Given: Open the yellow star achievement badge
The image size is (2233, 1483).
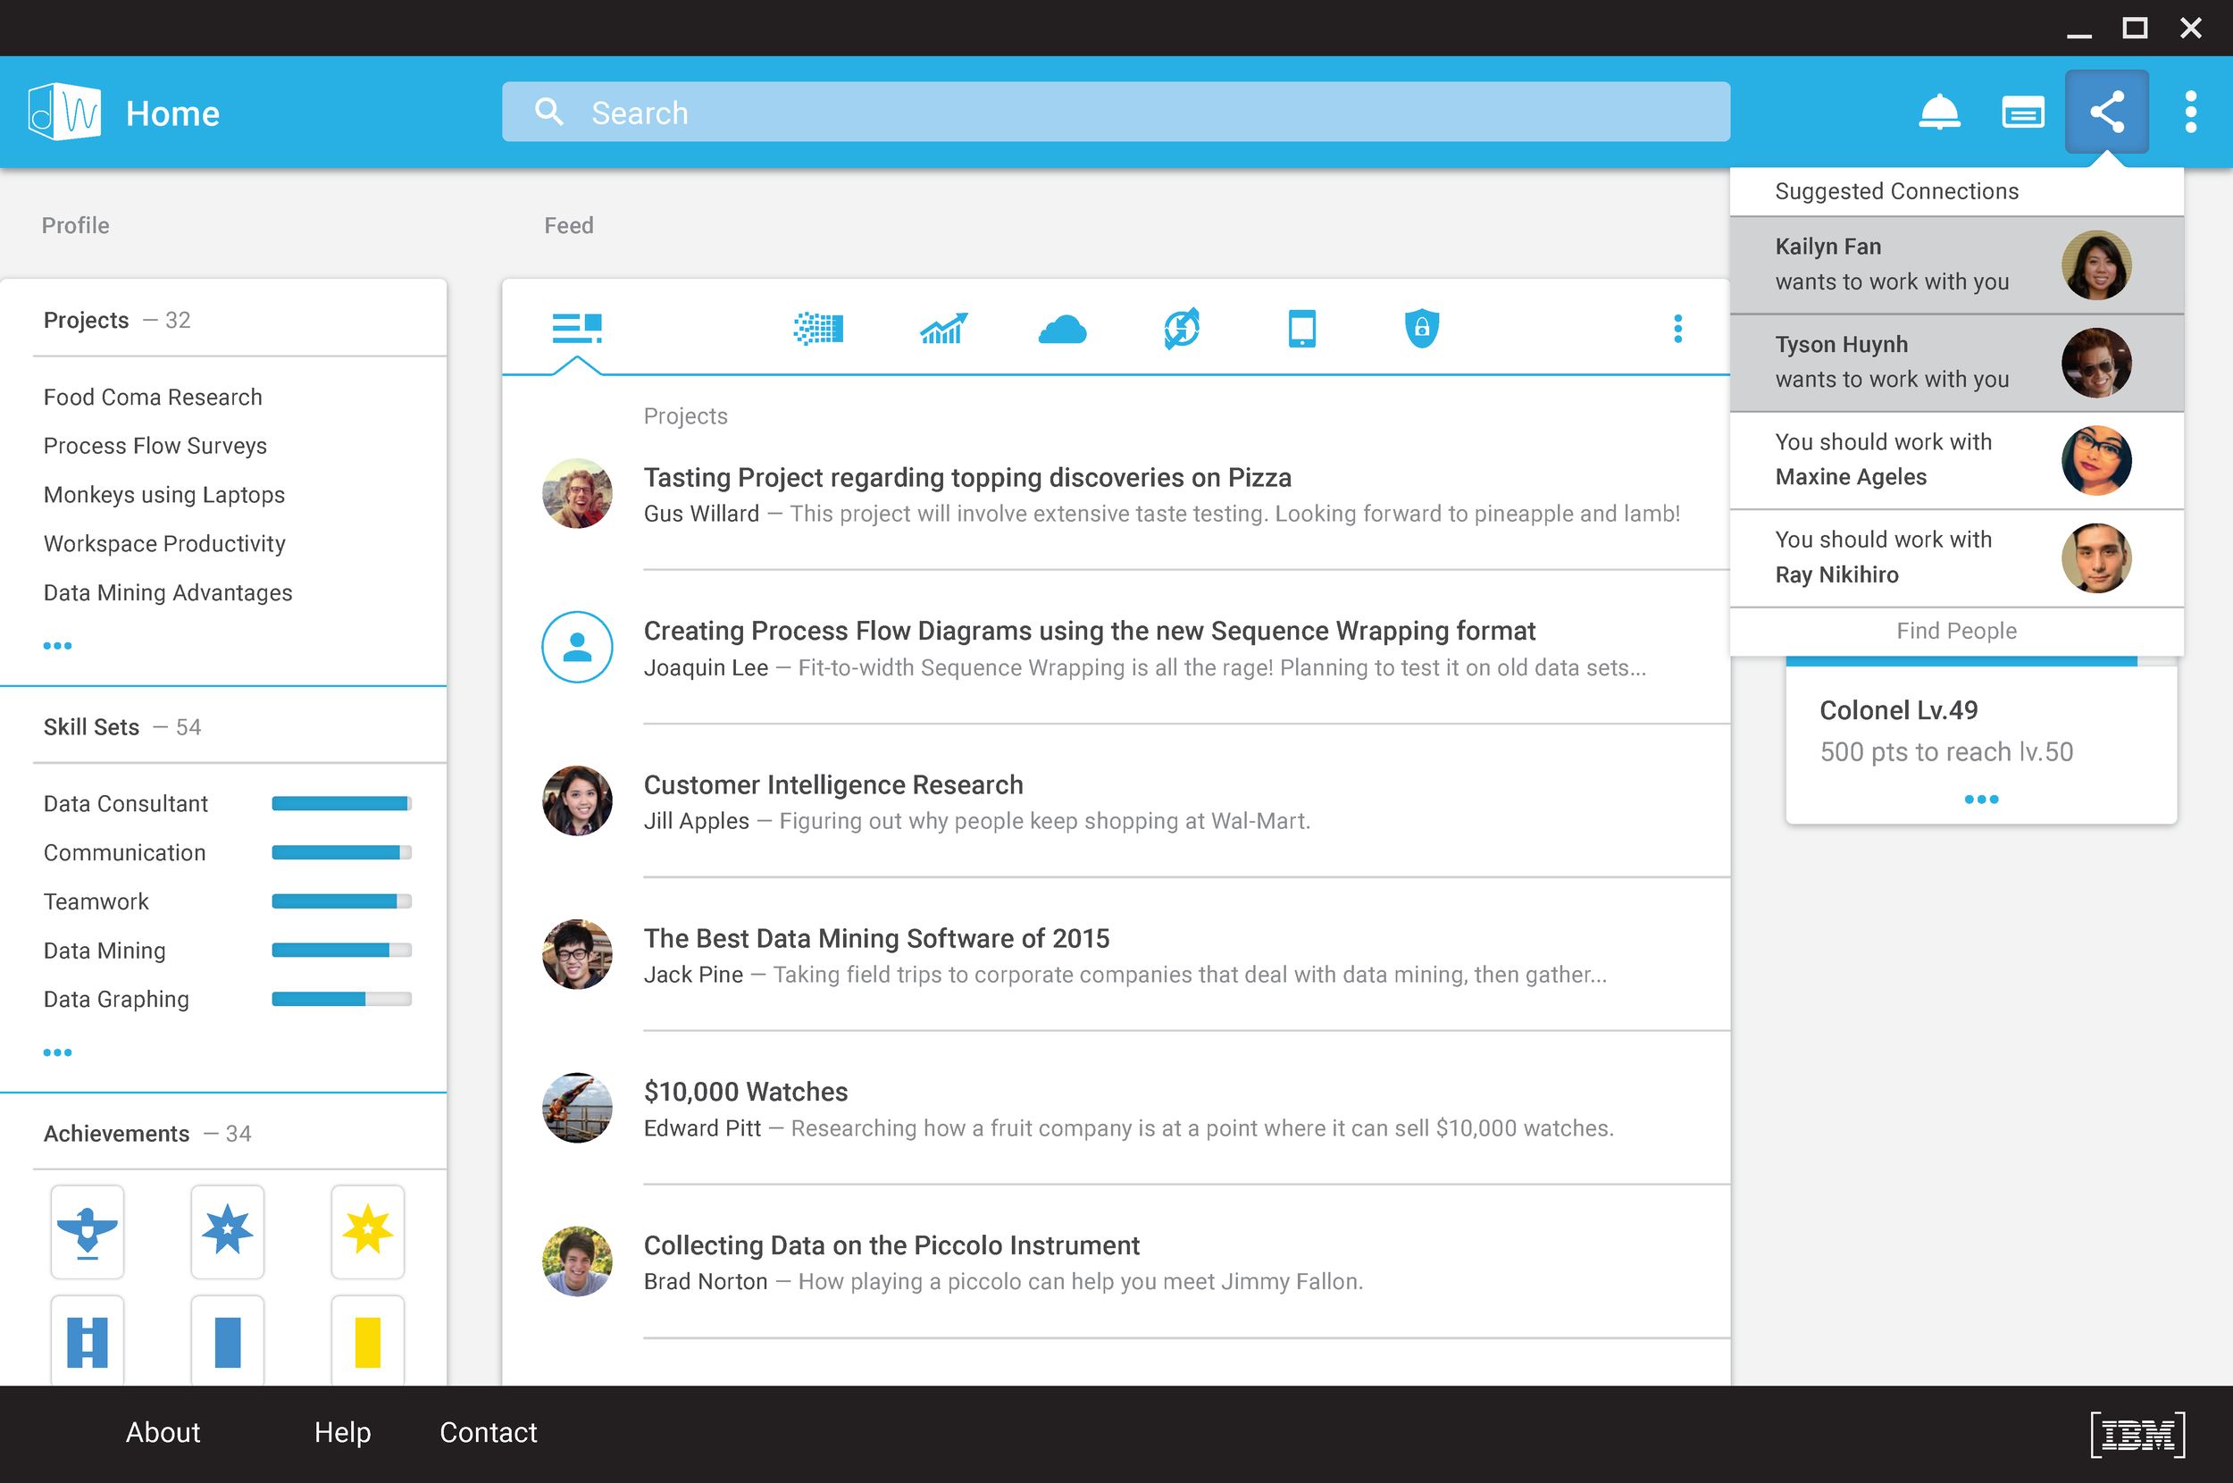Looking at the screenshot, I should (x=367, y=1230).
